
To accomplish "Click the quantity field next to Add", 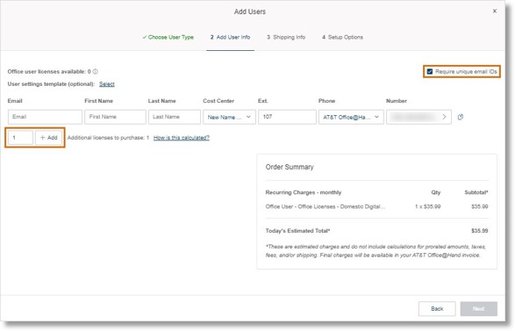I will [x=20, y=138].
